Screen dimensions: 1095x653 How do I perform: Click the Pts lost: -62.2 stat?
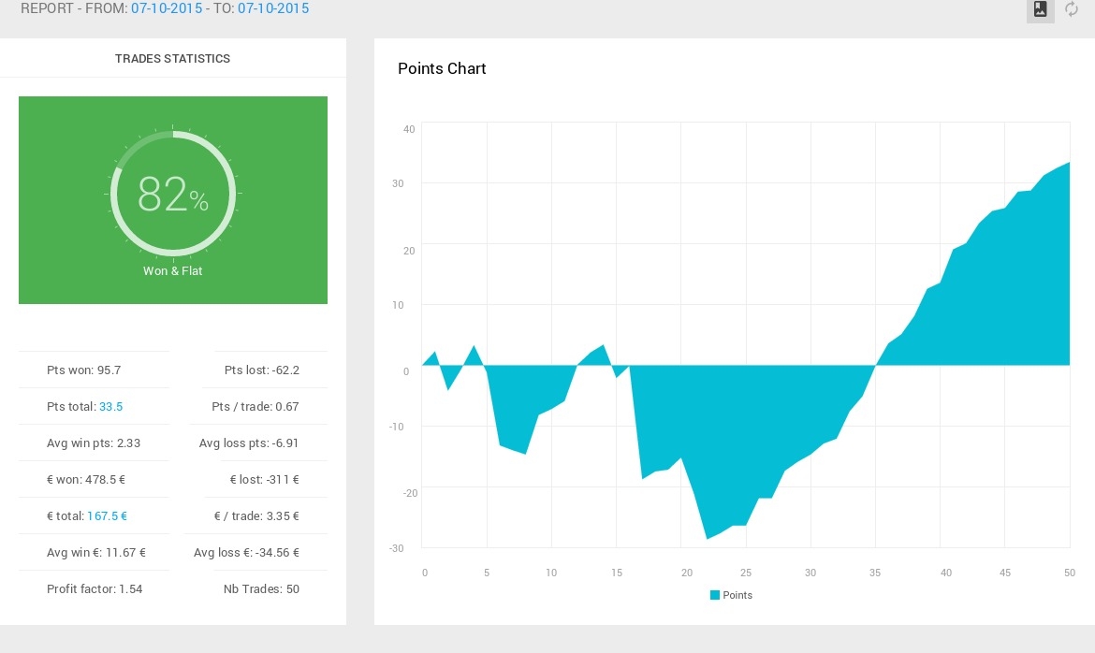(x=262, y=370)
